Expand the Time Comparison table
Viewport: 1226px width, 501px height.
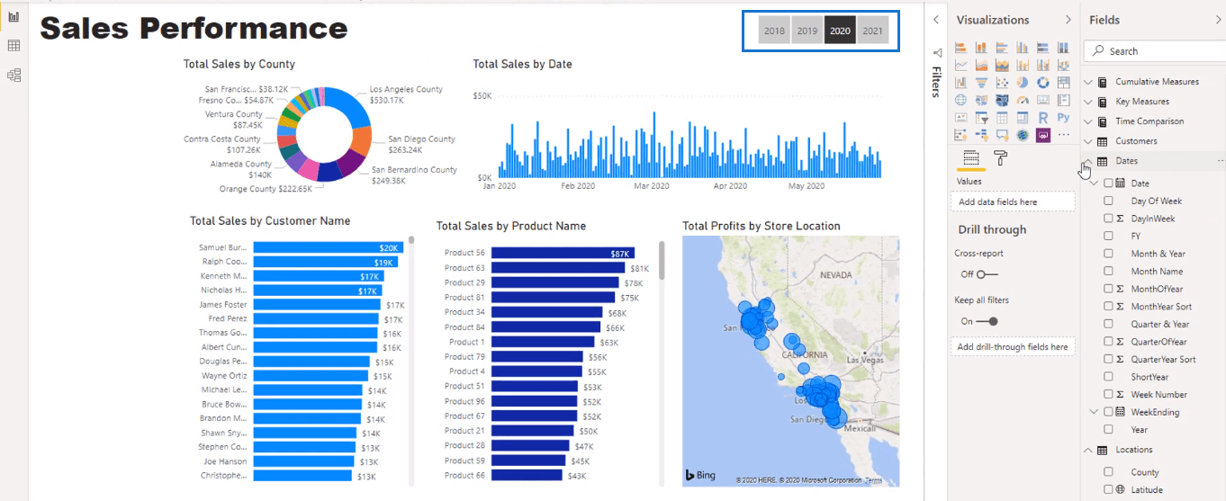click(1087, 121)
